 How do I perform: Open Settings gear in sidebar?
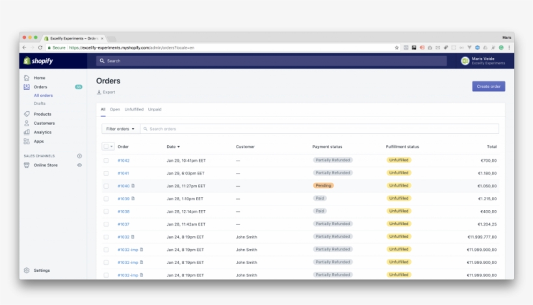pos(42,271)
